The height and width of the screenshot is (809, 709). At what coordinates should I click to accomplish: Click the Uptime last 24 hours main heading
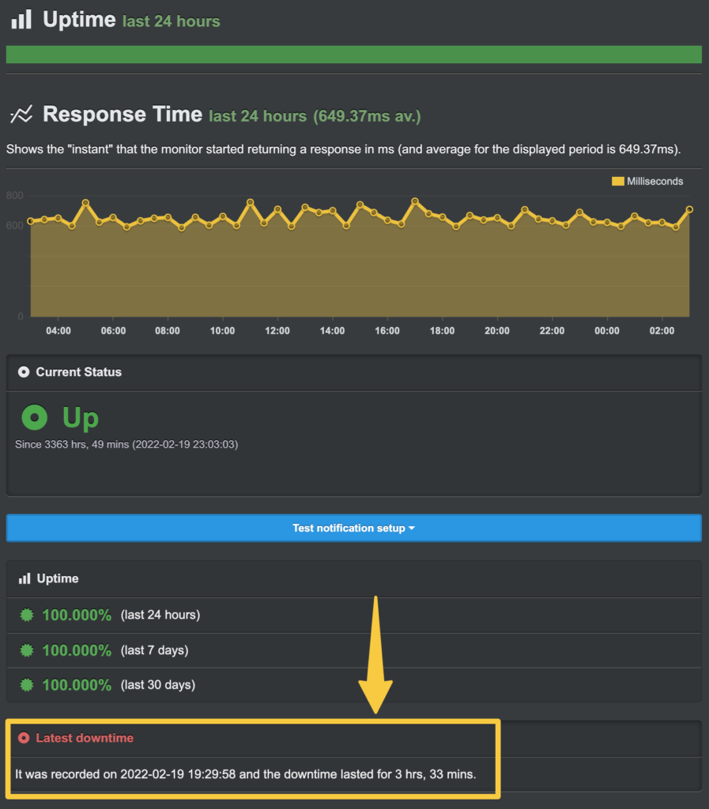131,20
